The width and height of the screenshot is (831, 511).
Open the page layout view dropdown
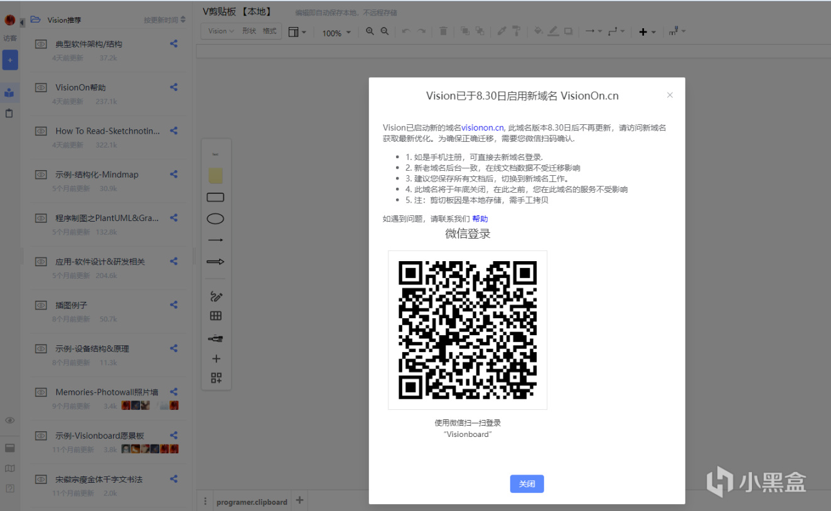pyautogui.click(x=297, y=32)
